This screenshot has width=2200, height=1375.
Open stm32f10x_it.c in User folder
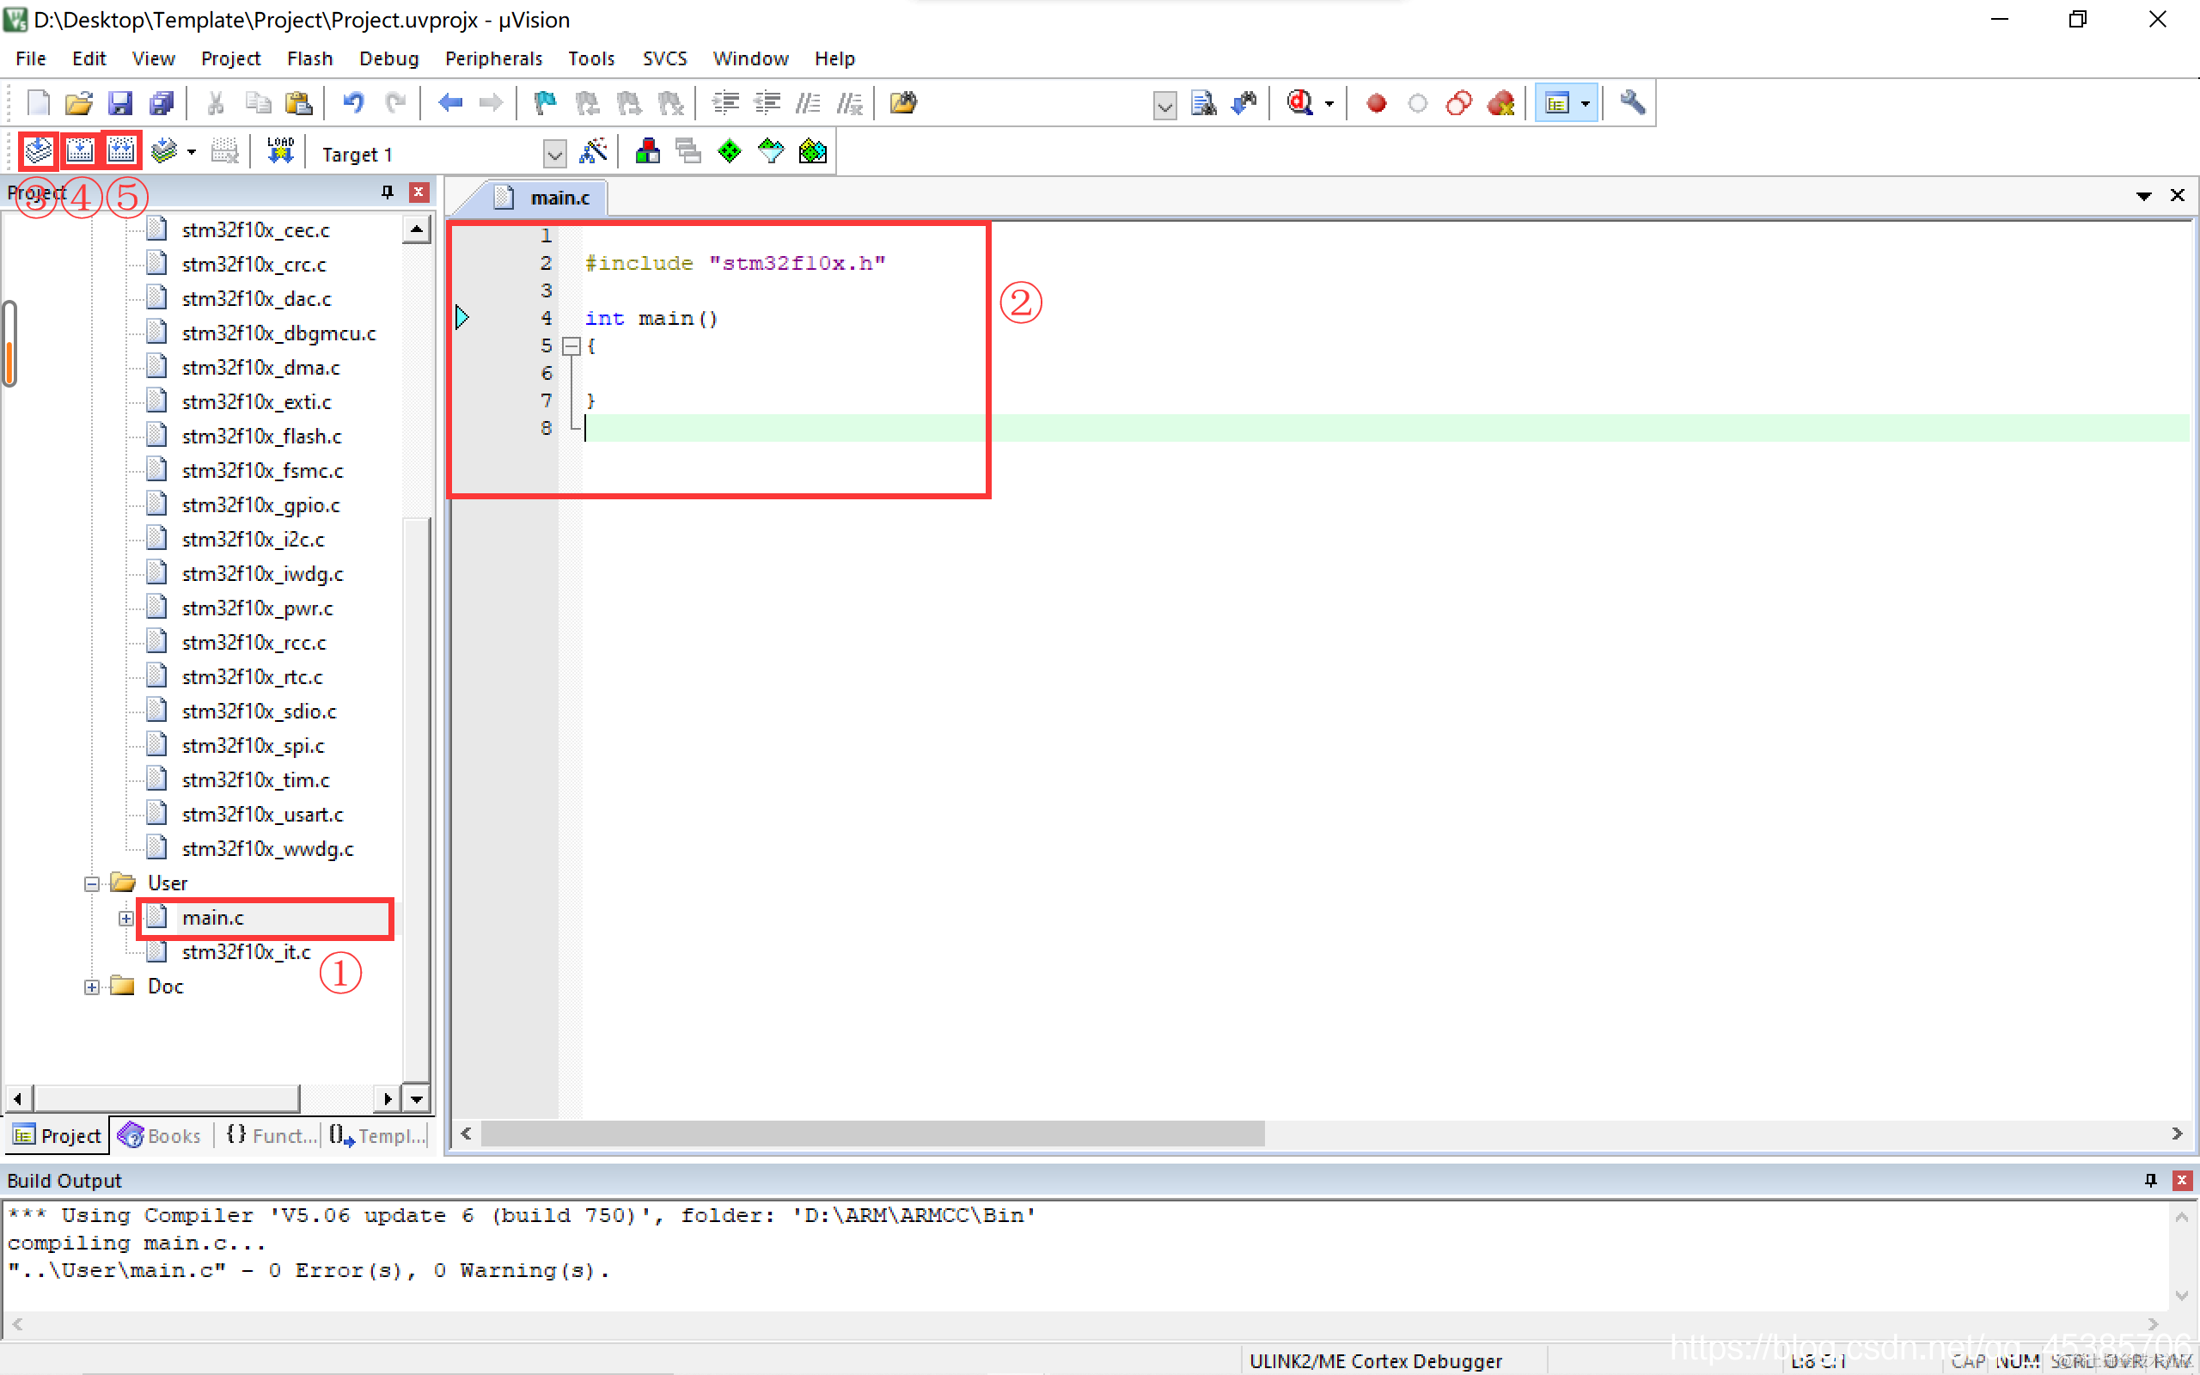point(246,951)
